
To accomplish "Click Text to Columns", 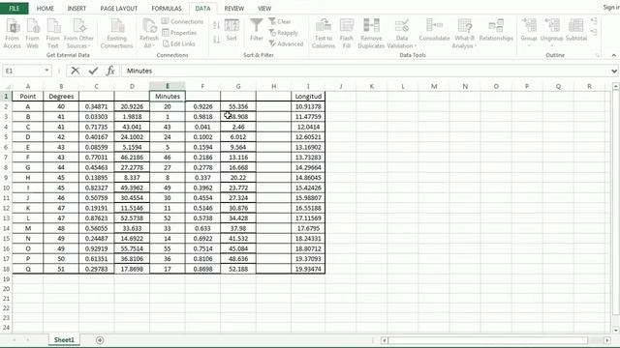I will point(324,34).
